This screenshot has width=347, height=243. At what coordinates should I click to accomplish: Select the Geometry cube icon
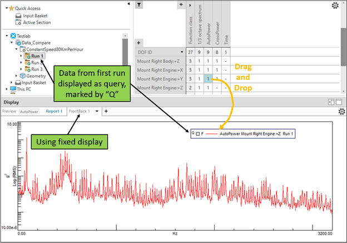coord(23,76)
